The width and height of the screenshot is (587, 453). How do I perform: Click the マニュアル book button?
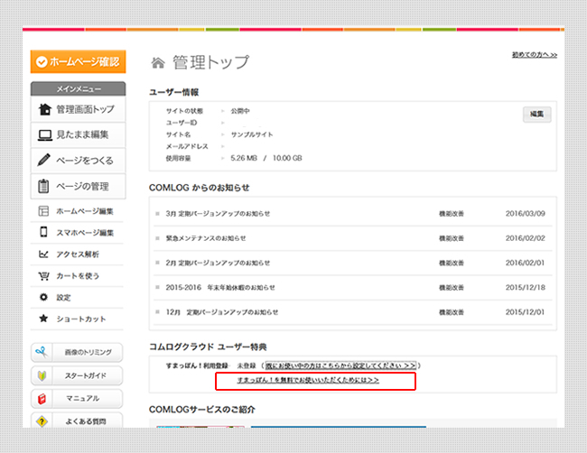pyautogui.click(x=77, y=398)
